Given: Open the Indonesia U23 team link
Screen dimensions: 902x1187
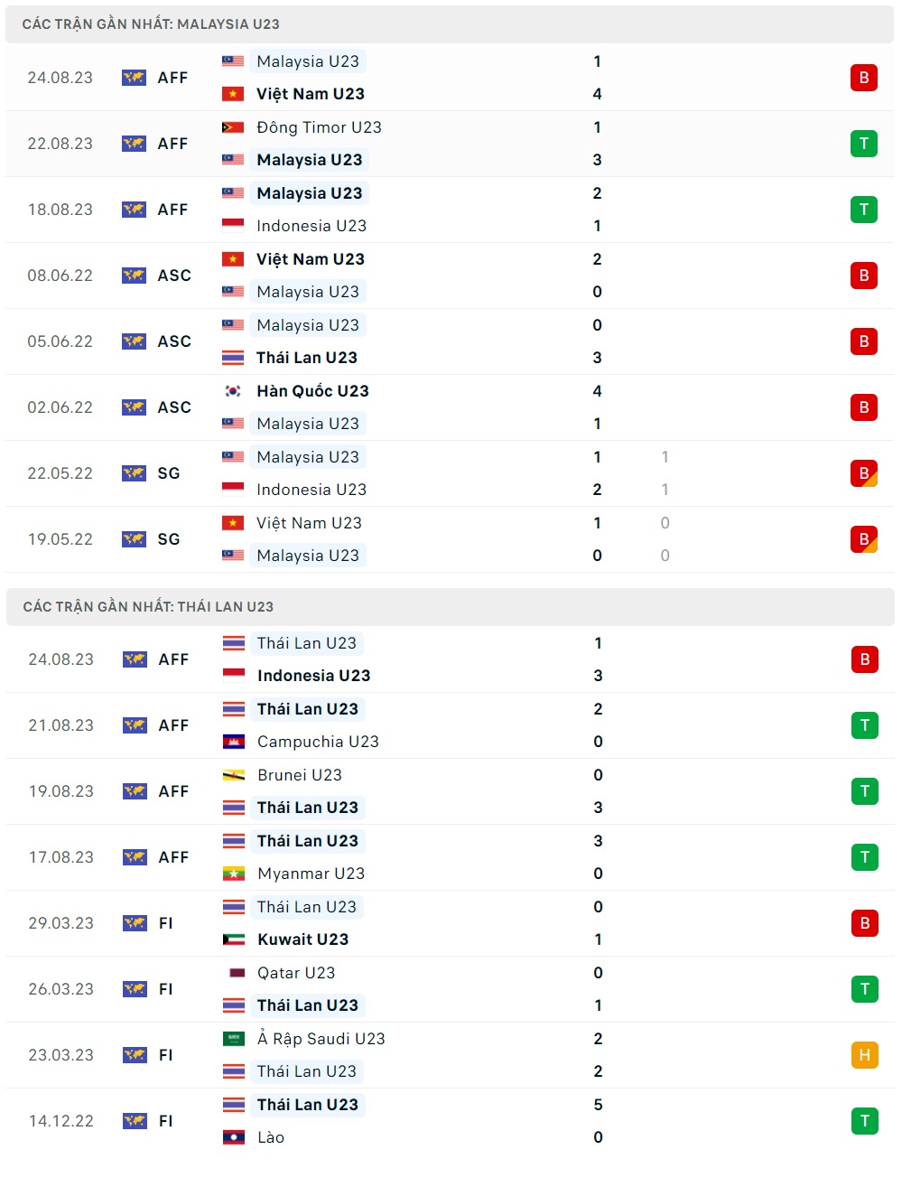Looking at the screenshot, I should 313,675.
